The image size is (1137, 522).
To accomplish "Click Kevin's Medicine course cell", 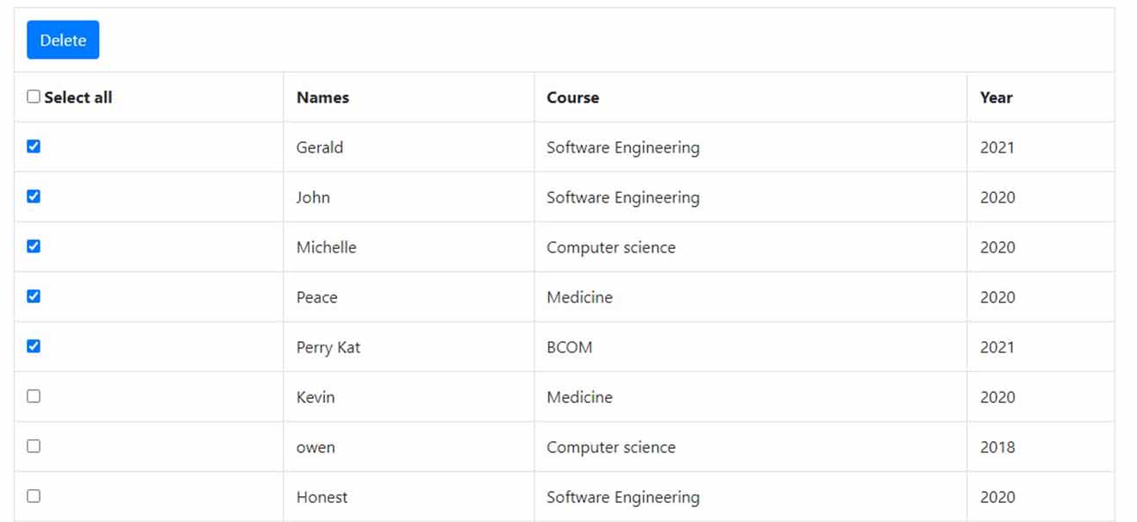I will tap(579, 397).
